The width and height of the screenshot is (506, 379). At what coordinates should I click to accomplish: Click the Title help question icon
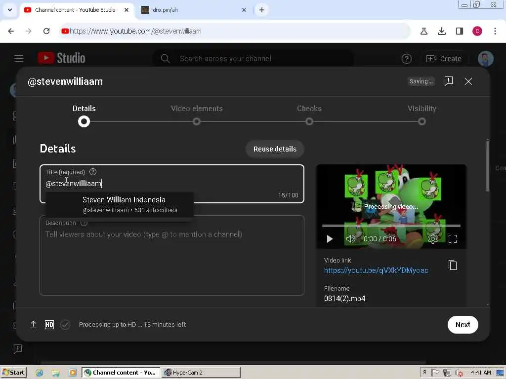click(93, 172)
